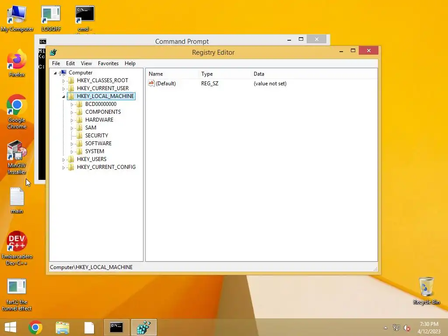This screenshot has width=448, height=336.
Task: Open the Help menu
Action: tap(130, 63)
